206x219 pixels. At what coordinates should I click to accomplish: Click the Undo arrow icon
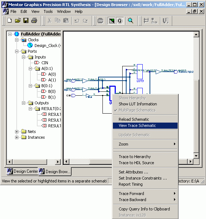coord(77,21)
